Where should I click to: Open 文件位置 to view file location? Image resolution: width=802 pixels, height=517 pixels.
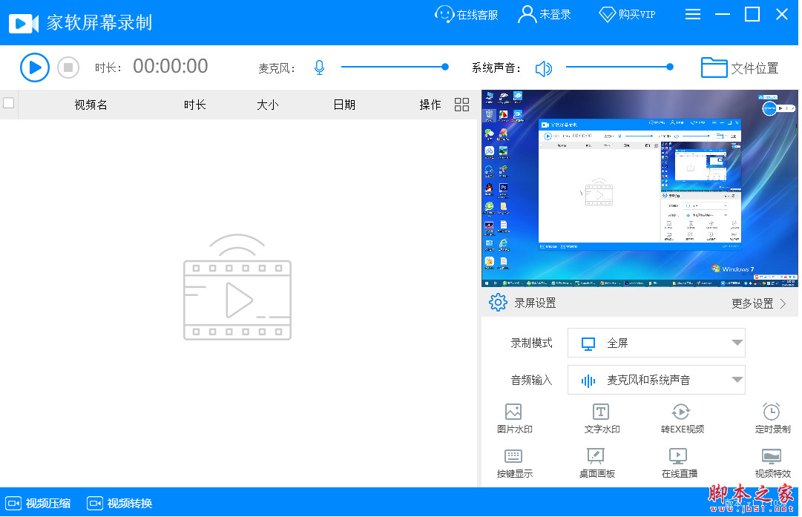pos(740,67)
